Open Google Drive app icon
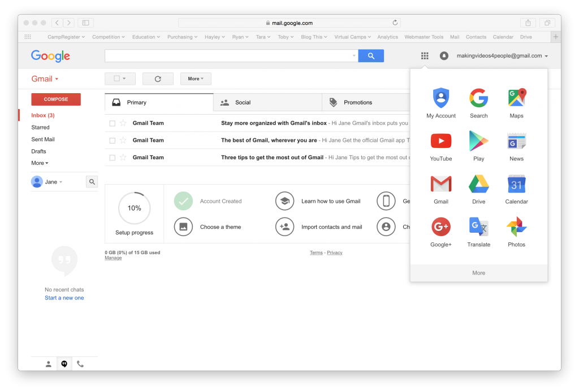579x392 pixels. (478, 189)
